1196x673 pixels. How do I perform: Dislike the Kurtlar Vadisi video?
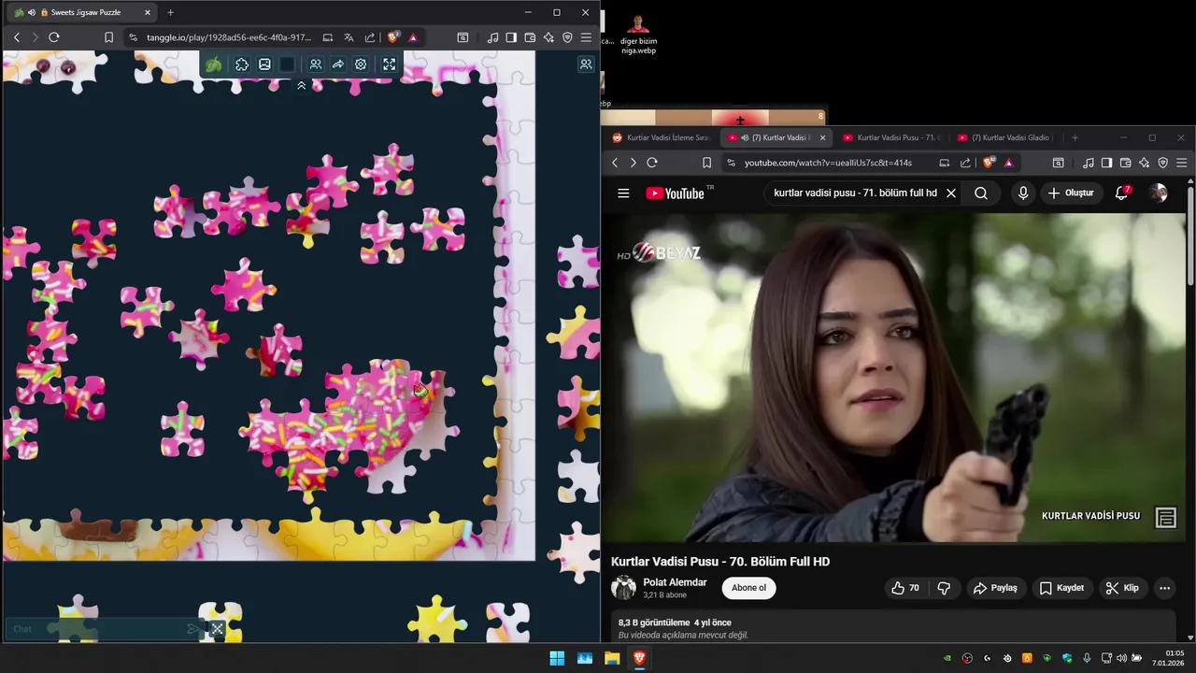click(944, 588)
